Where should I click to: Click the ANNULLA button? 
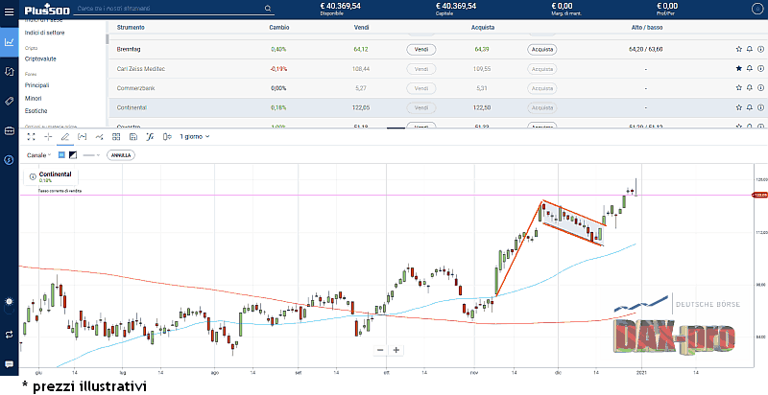[121, 155]
